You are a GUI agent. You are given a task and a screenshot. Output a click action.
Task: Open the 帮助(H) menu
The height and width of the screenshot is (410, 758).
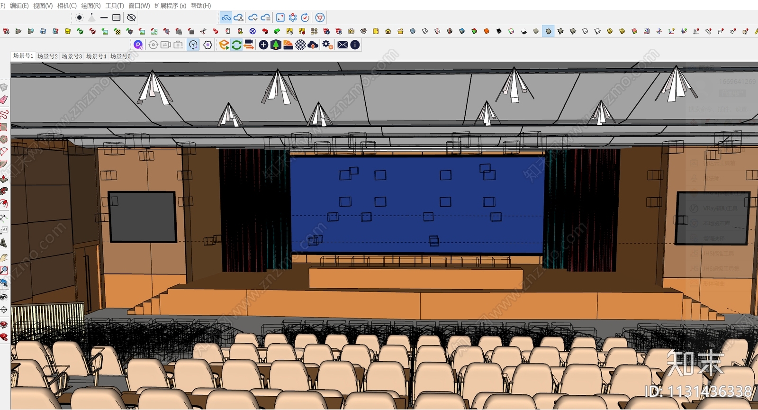point(201,6)
